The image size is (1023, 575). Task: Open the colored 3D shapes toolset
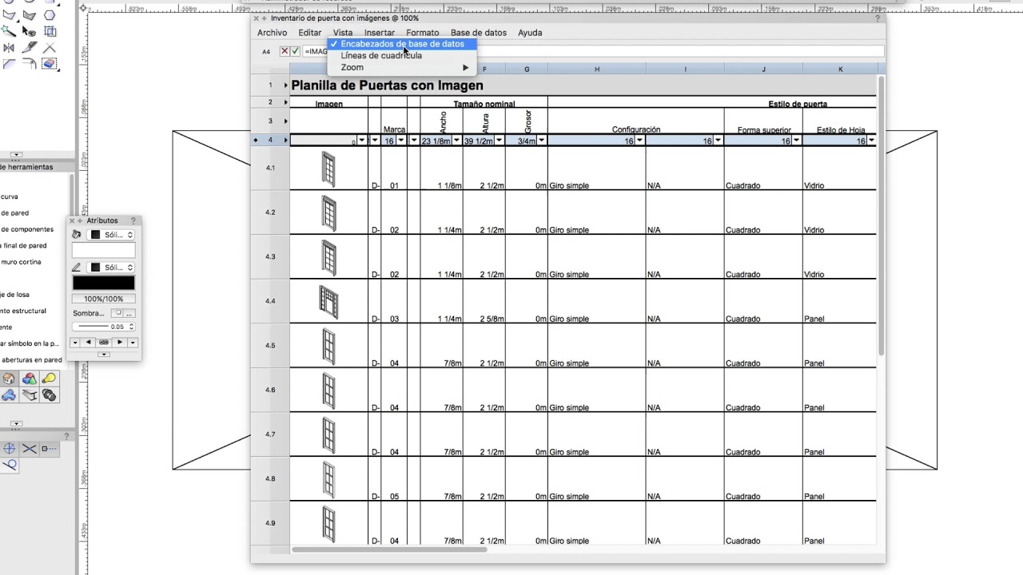tap(30, 379)
